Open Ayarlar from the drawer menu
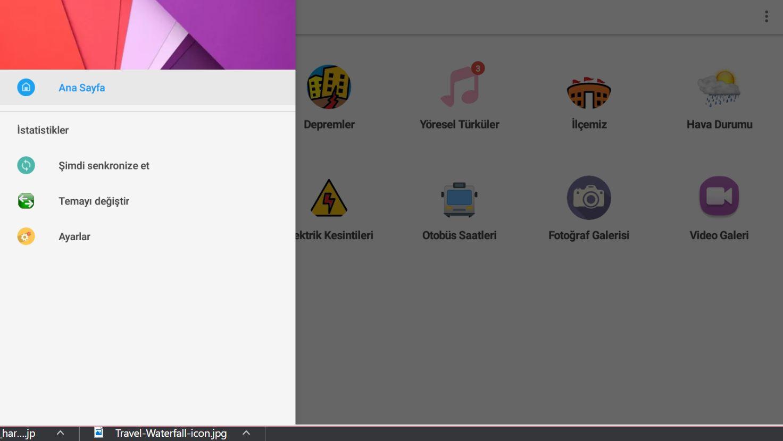This screenshot has width=783, height=441. click(74, 237)
